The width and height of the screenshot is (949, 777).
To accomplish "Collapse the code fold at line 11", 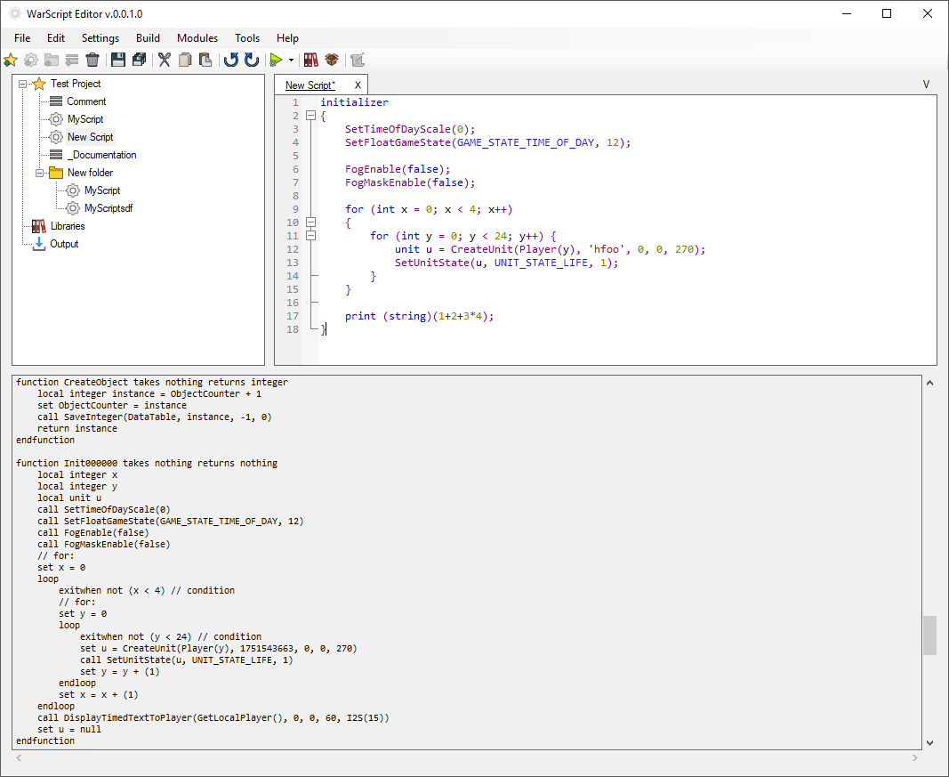I will tap(310, 236).
